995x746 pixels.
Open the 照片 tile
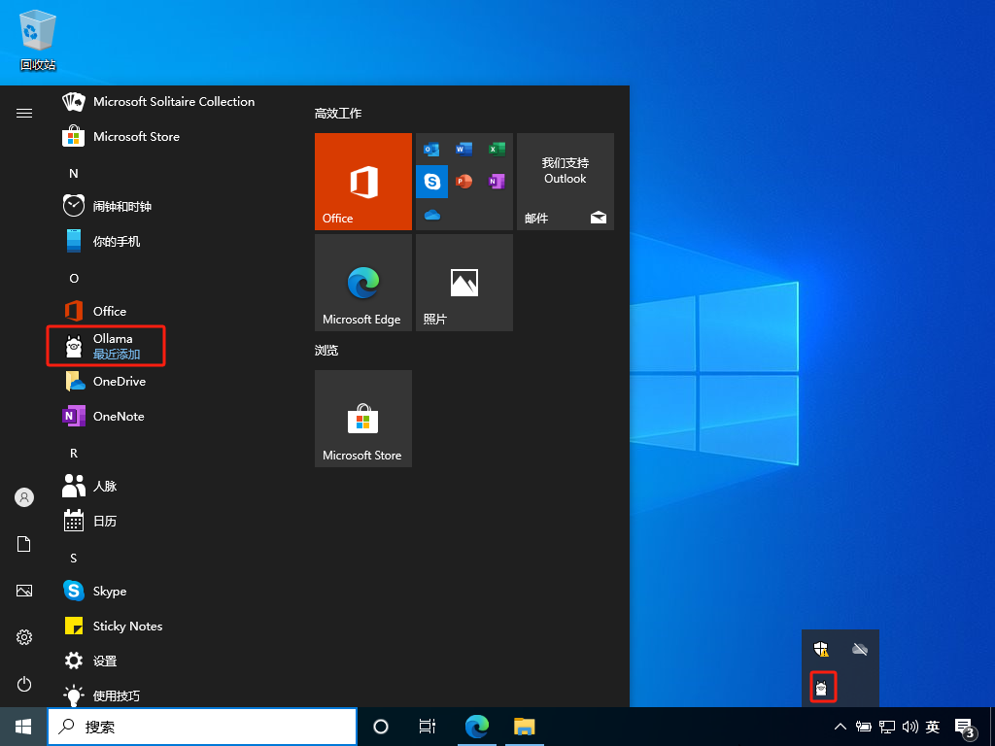(x=463, y=283)
